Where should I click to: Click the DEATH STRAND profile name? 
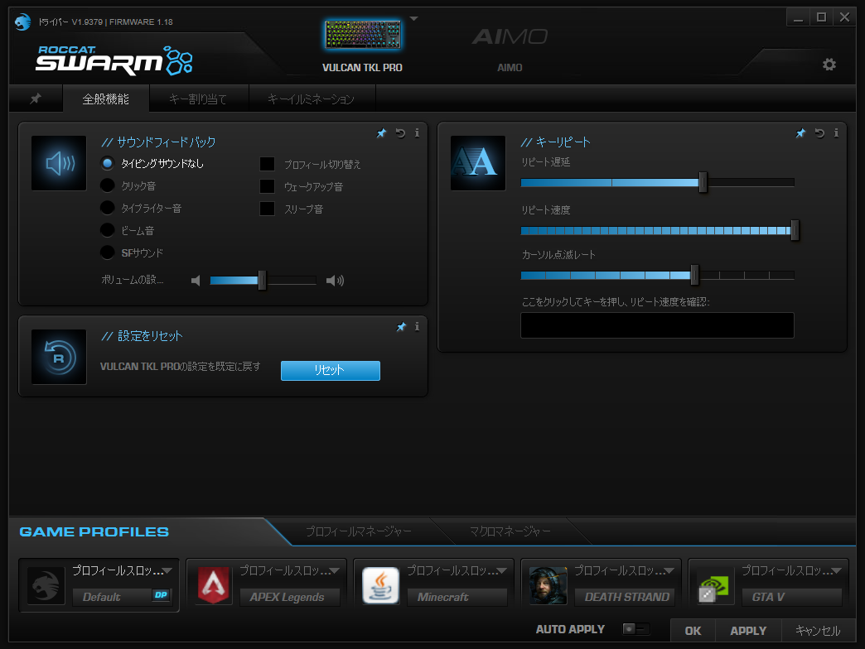pos(625,597)
